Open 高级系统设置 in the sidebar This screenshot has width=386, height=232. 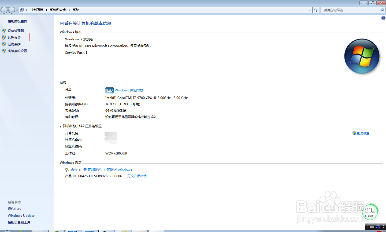(x=17, y=51)
